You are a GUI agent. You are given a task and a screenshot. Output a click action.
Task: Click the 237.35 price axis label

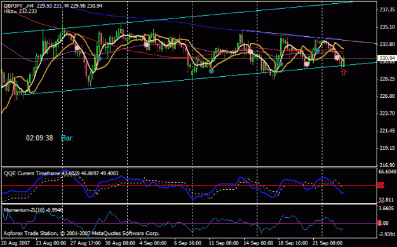[x=387, y=10]
